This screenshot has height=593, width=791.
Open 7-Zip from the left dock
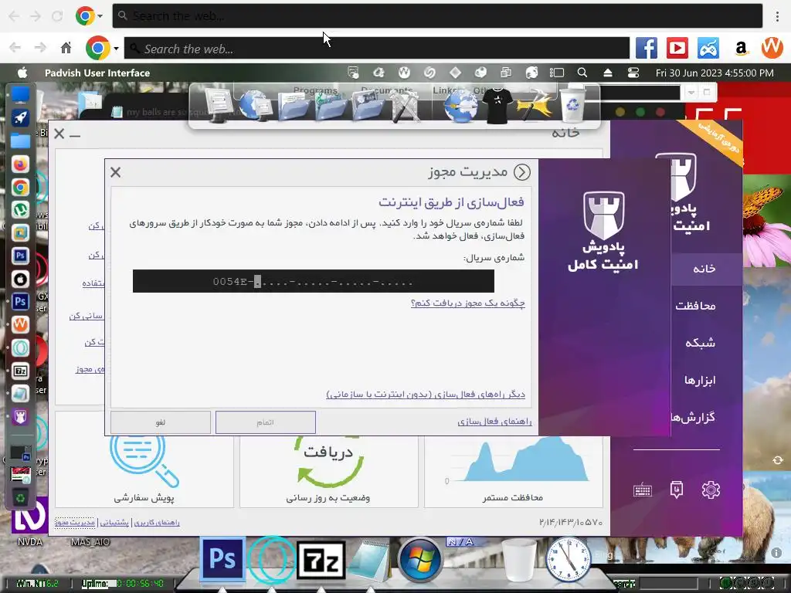(20, 371)
